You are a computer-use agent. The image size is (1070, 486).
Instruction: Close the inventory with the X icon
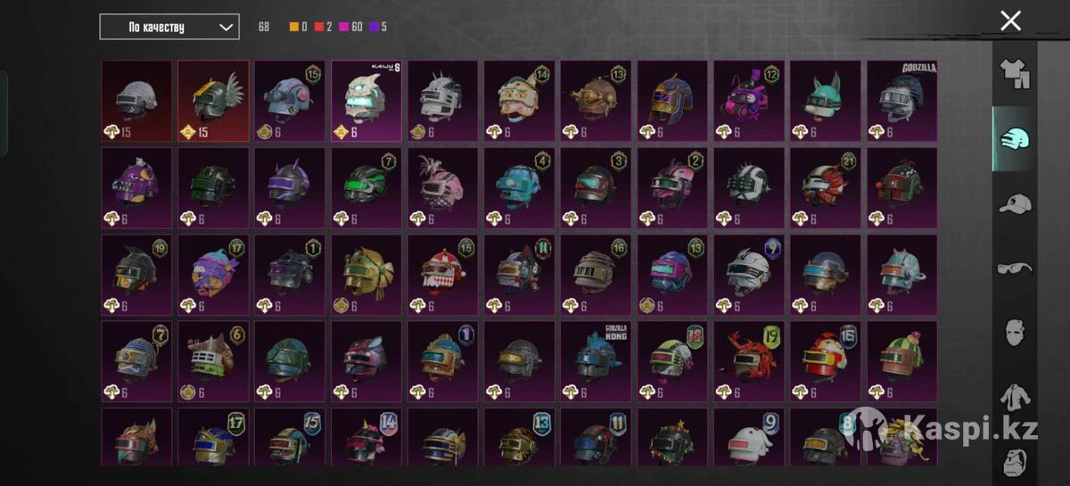(1010, 21)
